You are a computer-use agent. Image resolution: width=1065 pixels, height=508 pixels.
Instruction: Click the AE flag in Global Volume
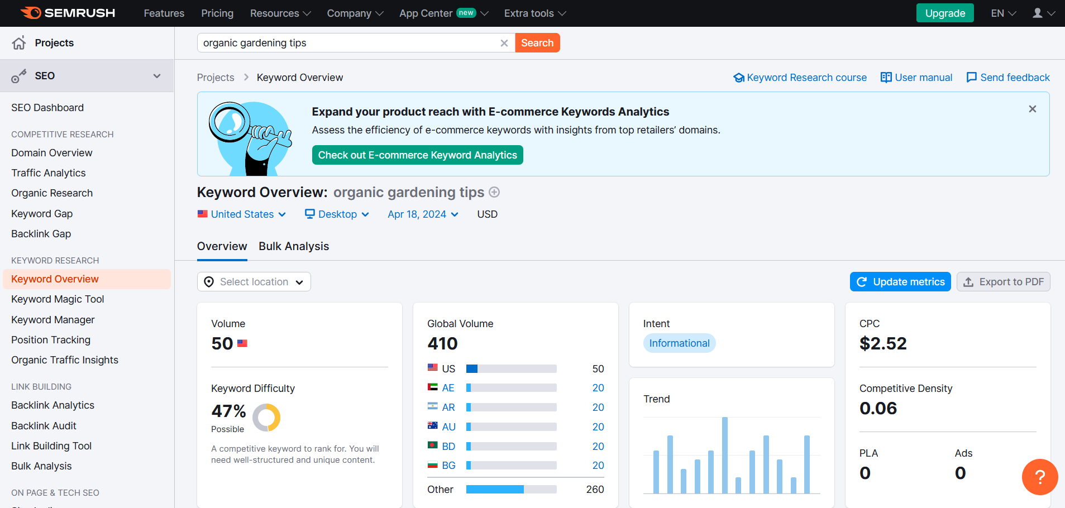click(433, 387)
